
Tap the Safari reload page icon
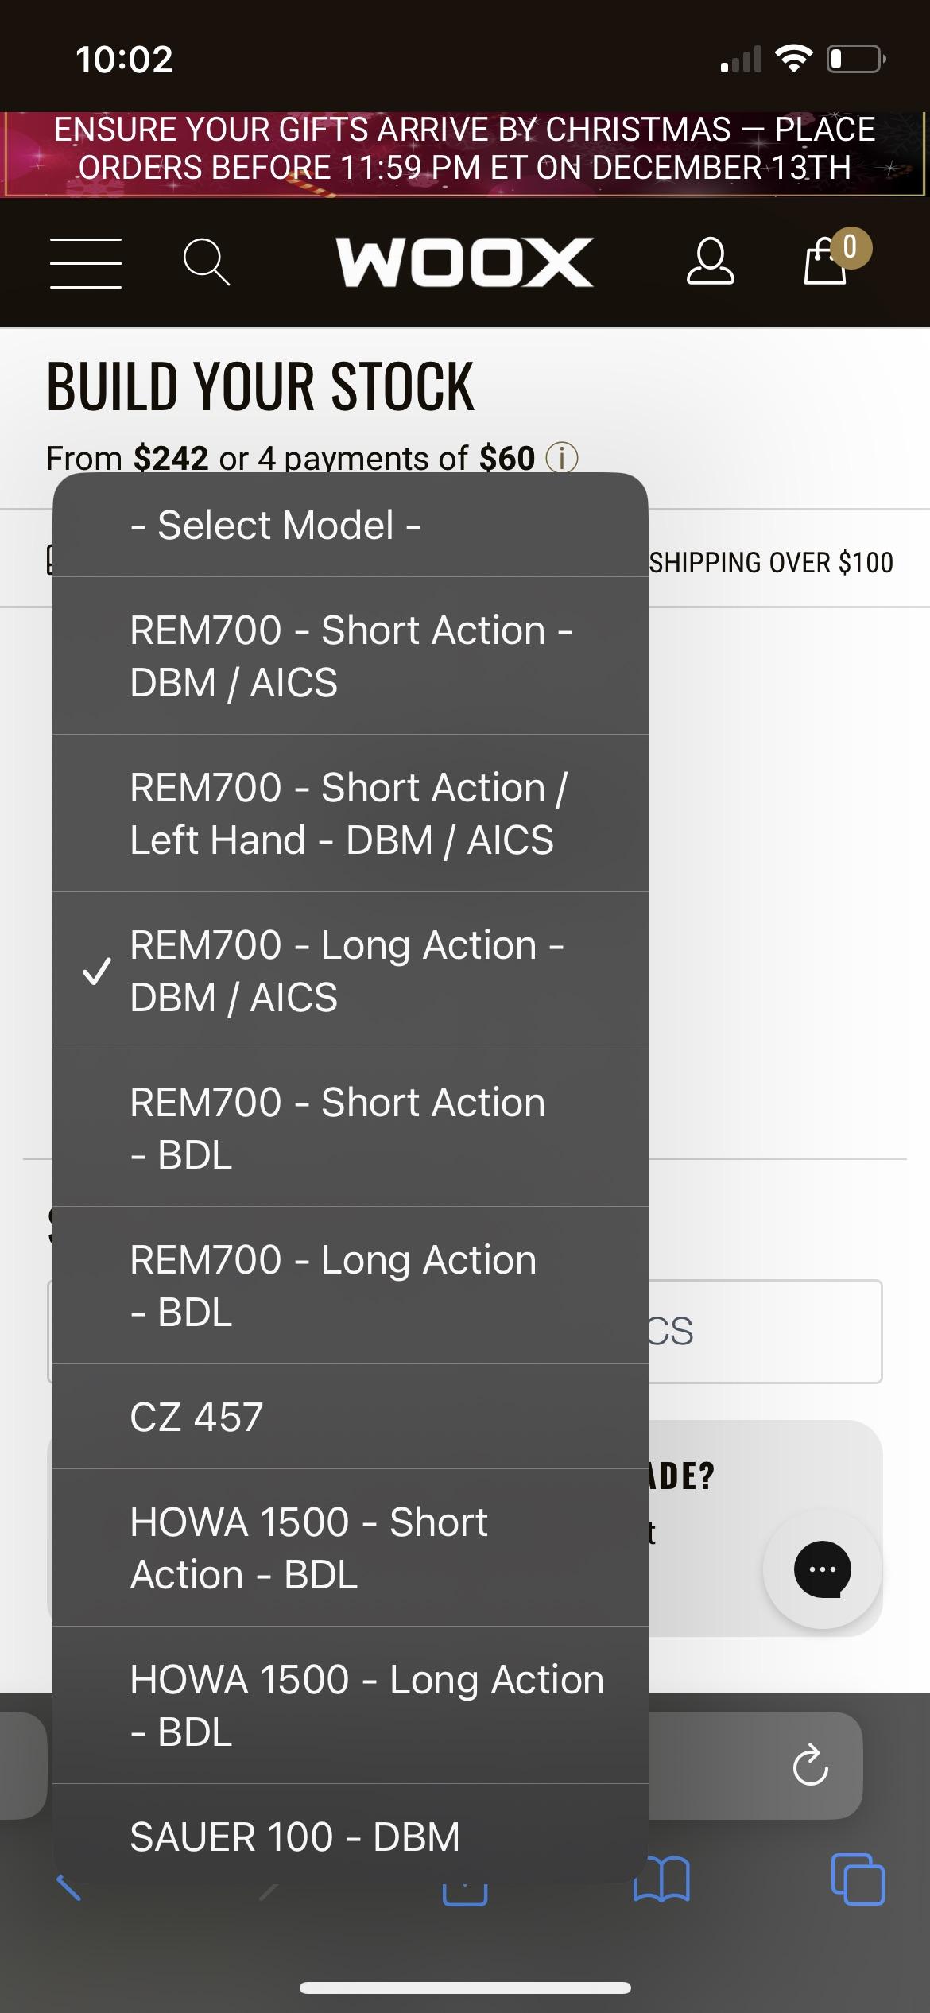pos(810,1766)
